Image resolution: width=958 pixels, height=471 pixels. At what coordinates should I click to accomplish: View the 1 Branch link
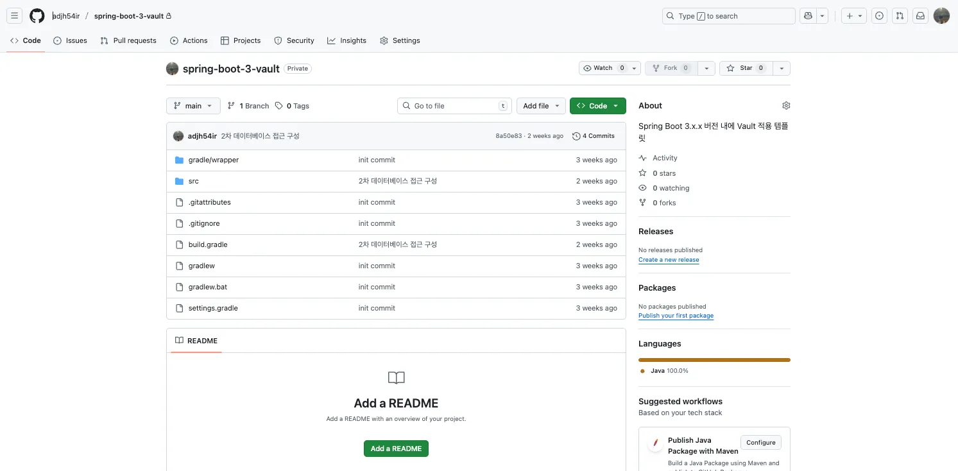pos(248,106)
